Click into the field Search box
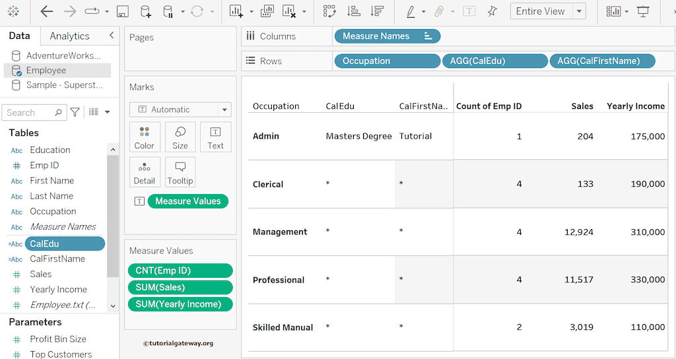Viewport: 676px width, 359px height. tap(30, 113)
